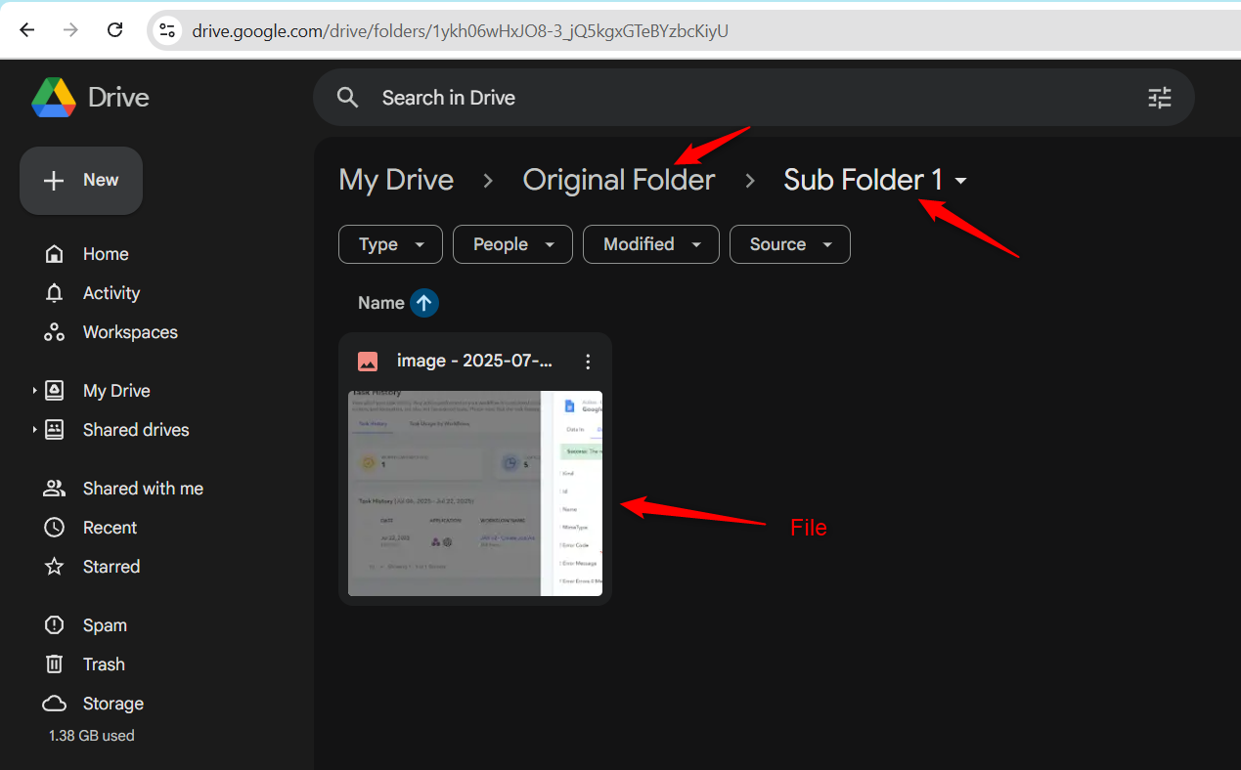Open site information icon in address bar
Image resolution: width=1241 pixels, height=770 pixels.
point(168,30)
